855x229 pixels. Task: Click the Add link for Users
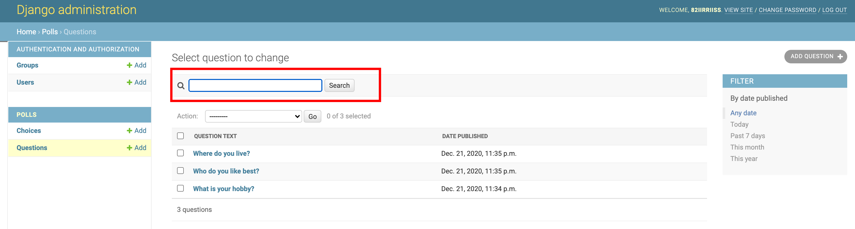pos(137,82)
